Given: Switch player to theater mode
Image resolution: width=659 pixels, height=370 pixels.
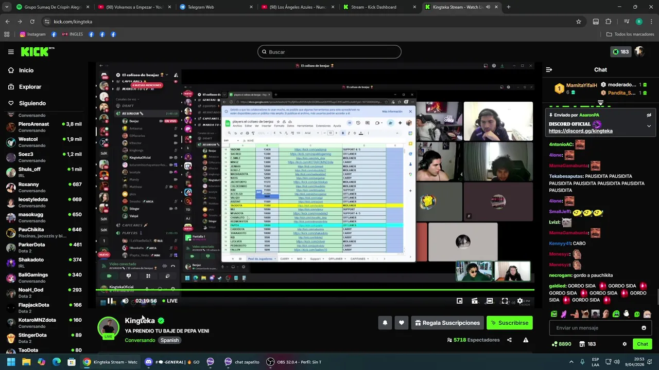Looking at the screenshot, I should coord(490,301).
